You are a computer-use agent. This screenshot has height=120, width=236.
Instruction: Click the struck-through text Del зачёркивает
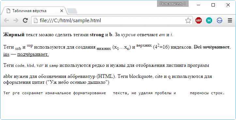click(212, 47)
